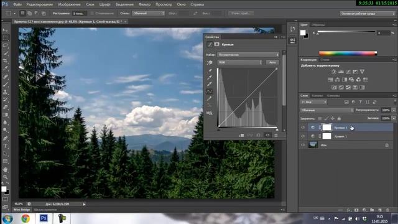This screenshot has height=224, width=398.
Task: Select the Lasso tool
Action: tap(6, 45)
